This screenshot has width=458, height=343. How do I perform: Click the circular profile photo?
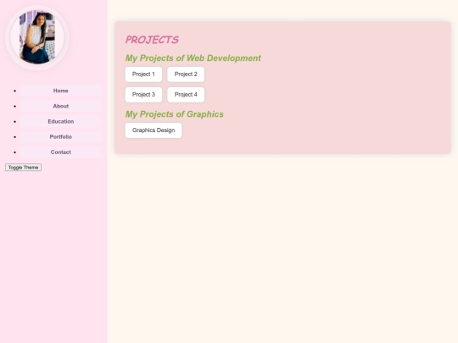click(37, 37)
